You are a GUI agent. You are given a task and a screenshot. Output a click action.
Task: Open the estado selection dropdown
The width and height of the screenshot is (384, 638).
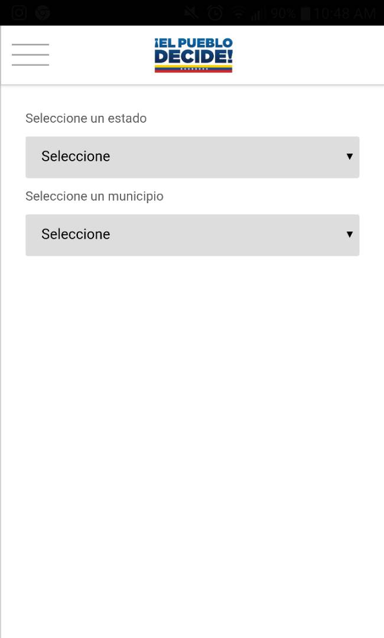192,157
